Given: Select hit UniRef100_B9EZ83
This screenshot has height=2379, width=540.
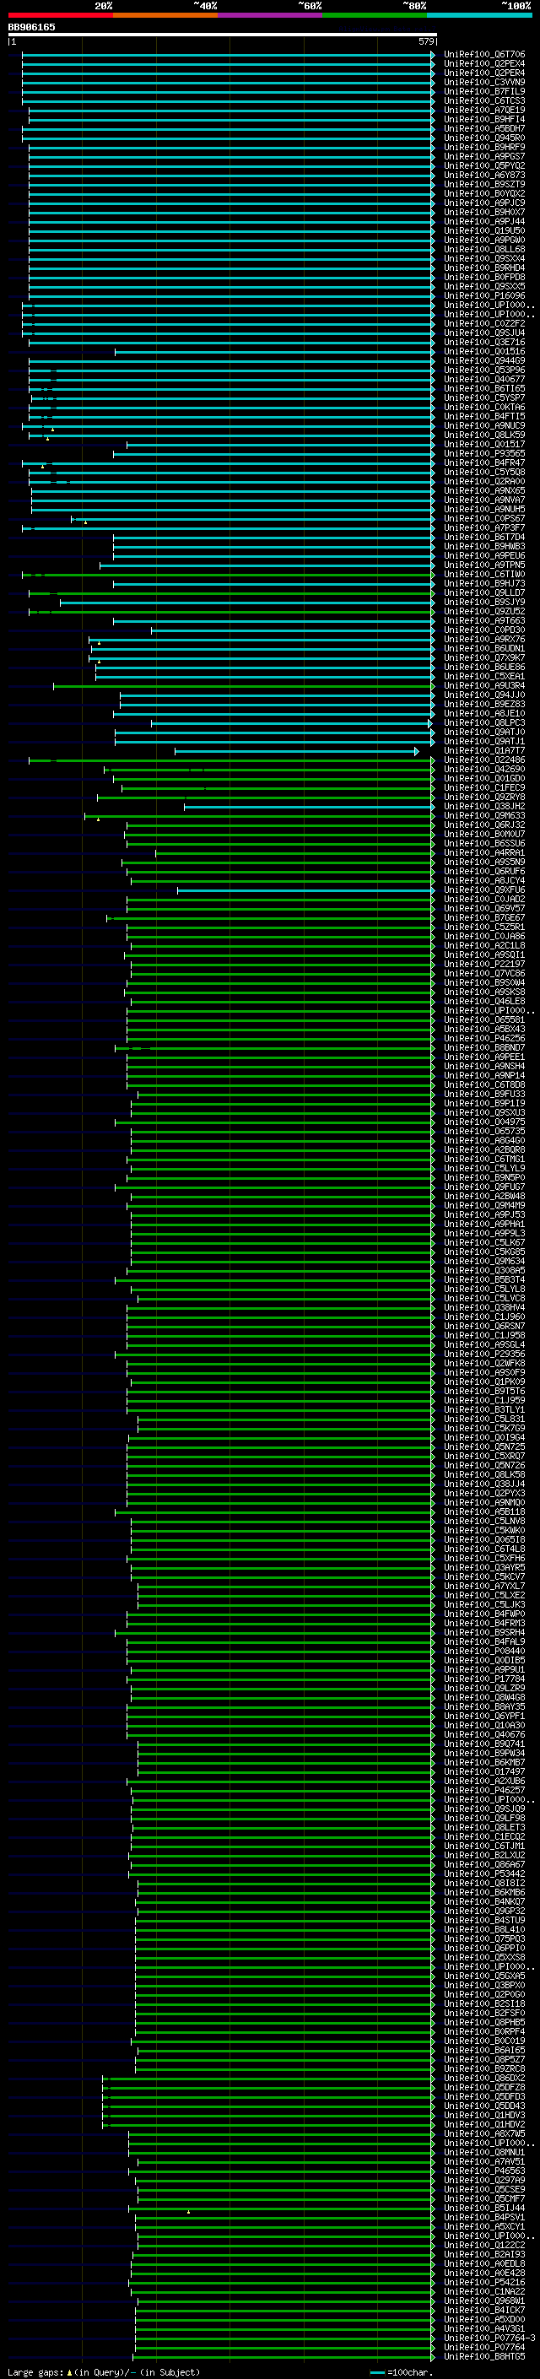Looking at the screenshot, I should (x=483, y=704).
